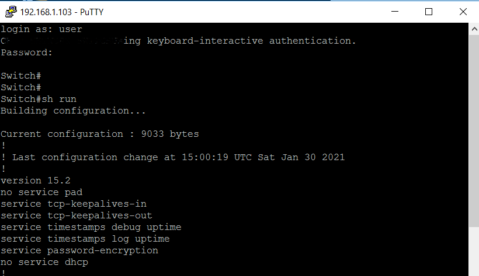
Task: Click the 'no service dhcp' line
Action: 44,262
